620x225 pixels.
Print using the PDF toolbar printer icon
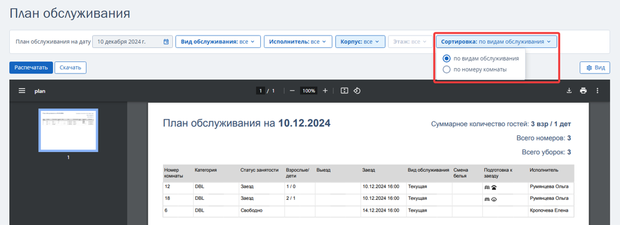583,91
